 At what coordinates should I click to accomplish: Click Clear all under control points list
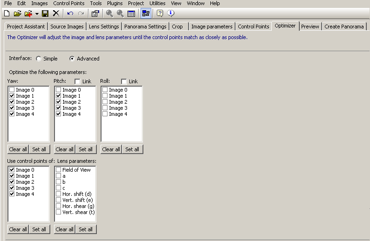coord(18,229)
